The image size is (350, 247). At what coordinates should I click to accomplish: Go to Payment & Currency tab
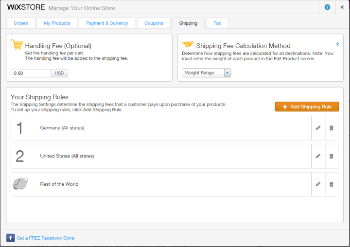(107, 23)
